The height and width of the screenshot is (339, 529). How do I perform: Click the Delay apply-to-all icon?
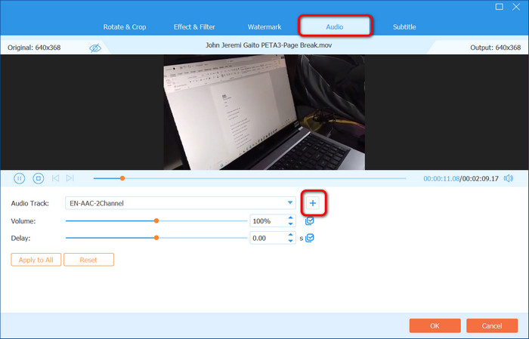tap(310, 238)
